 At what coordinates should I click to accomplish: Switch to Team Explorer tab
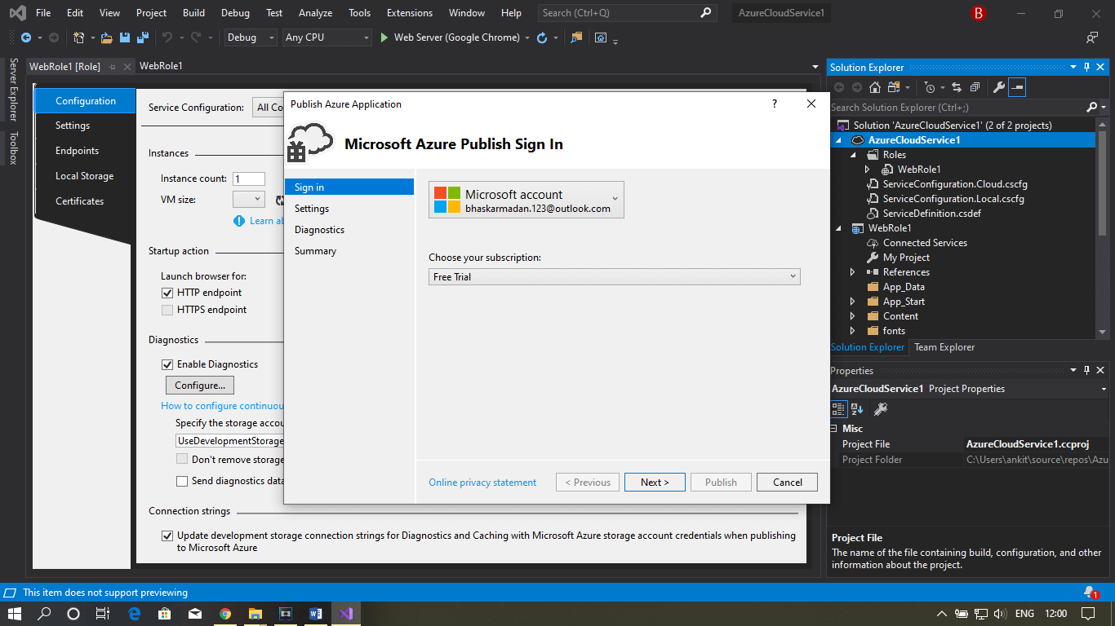[944, 347]
